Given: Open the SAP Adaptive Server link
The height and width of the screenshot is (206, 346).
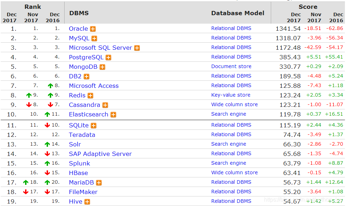Looking at the screenshot, I should (100, 154).
